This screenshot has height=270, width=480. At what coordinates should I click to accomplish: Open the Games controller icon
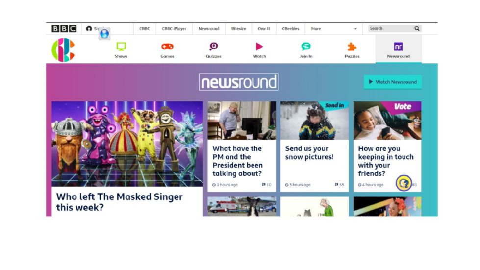point(167,47)
